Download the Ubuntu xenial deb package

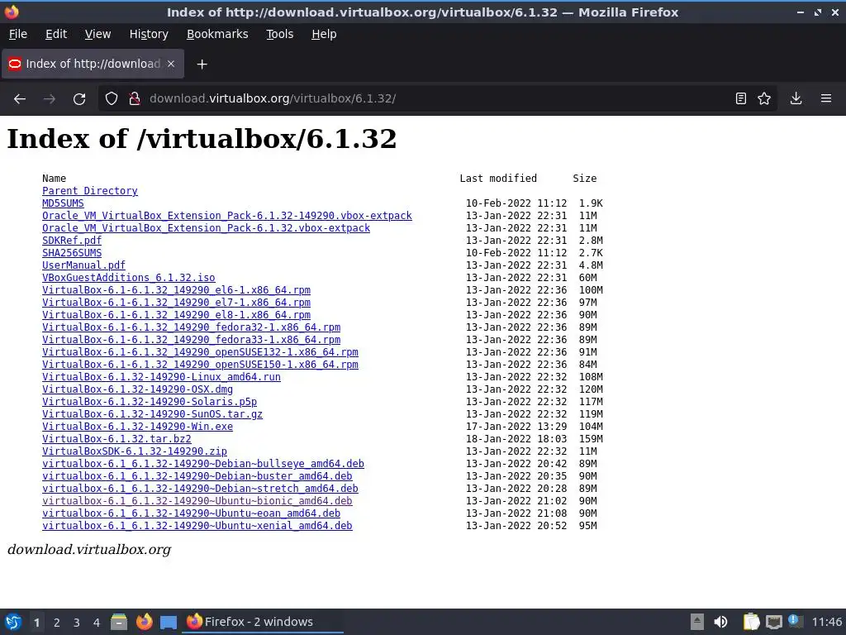pyautogui.click(x=197, y=526)
